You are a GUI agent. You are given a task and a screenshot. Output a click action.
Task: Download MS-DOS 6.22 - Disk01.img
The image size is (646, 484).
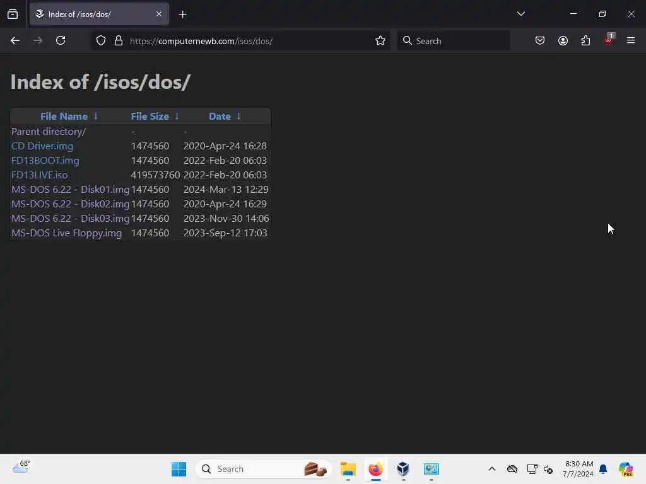tap(71, 189)
